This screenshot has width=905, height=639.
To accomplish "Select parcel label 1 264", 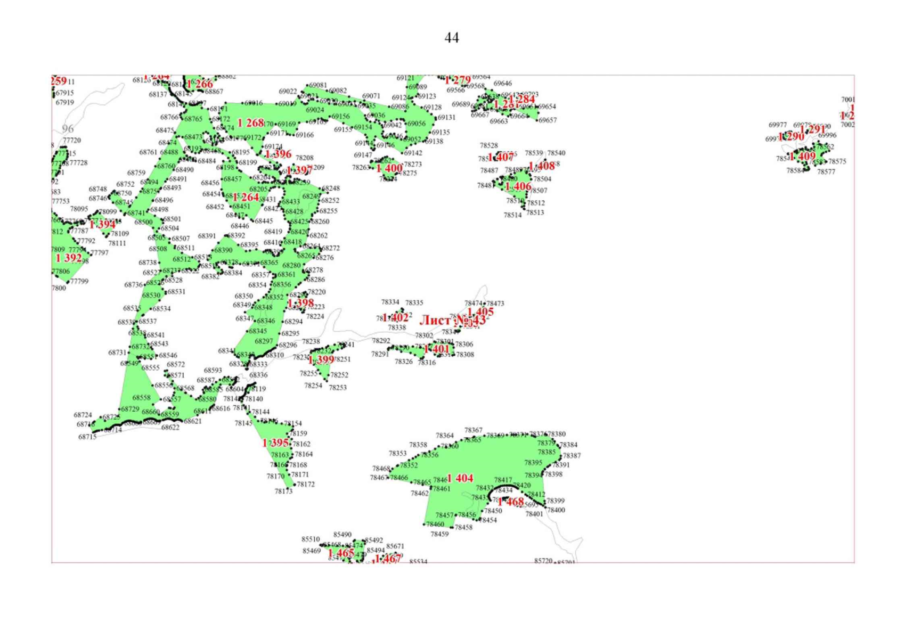I will 246,198.
